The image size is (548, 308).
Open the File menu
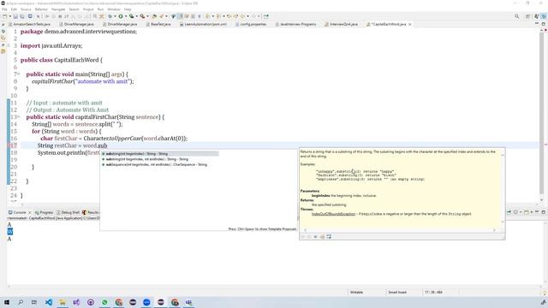click(x=4, y=9)
